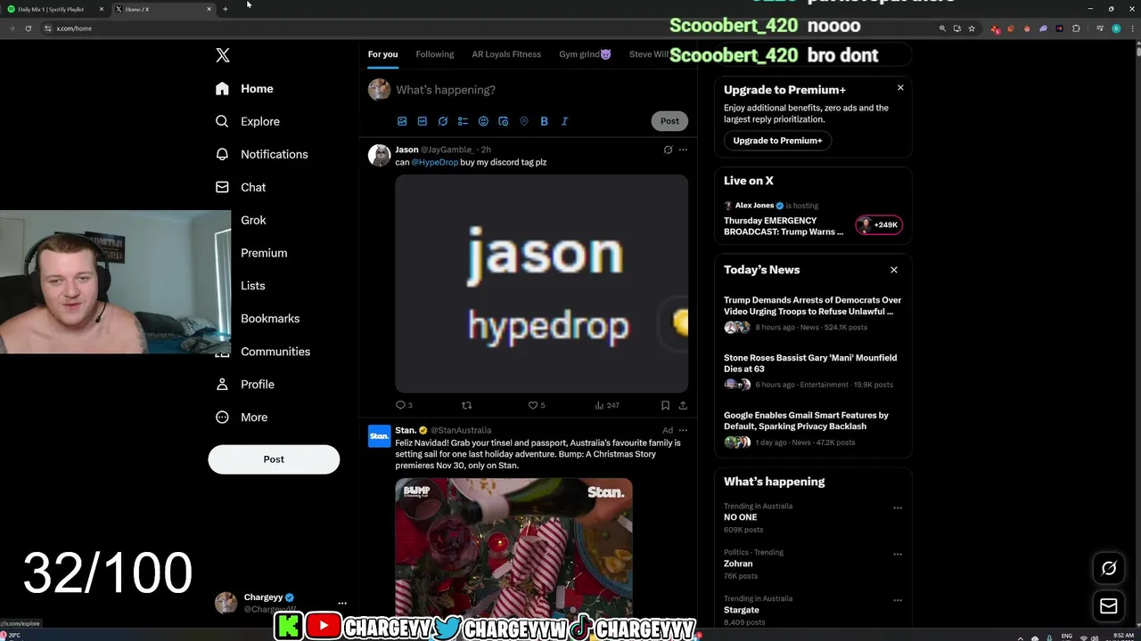Image resolution: width=1141 pixels, height=641 pixels.
Task: Click the Zohran trending topic
Action: 738,564
